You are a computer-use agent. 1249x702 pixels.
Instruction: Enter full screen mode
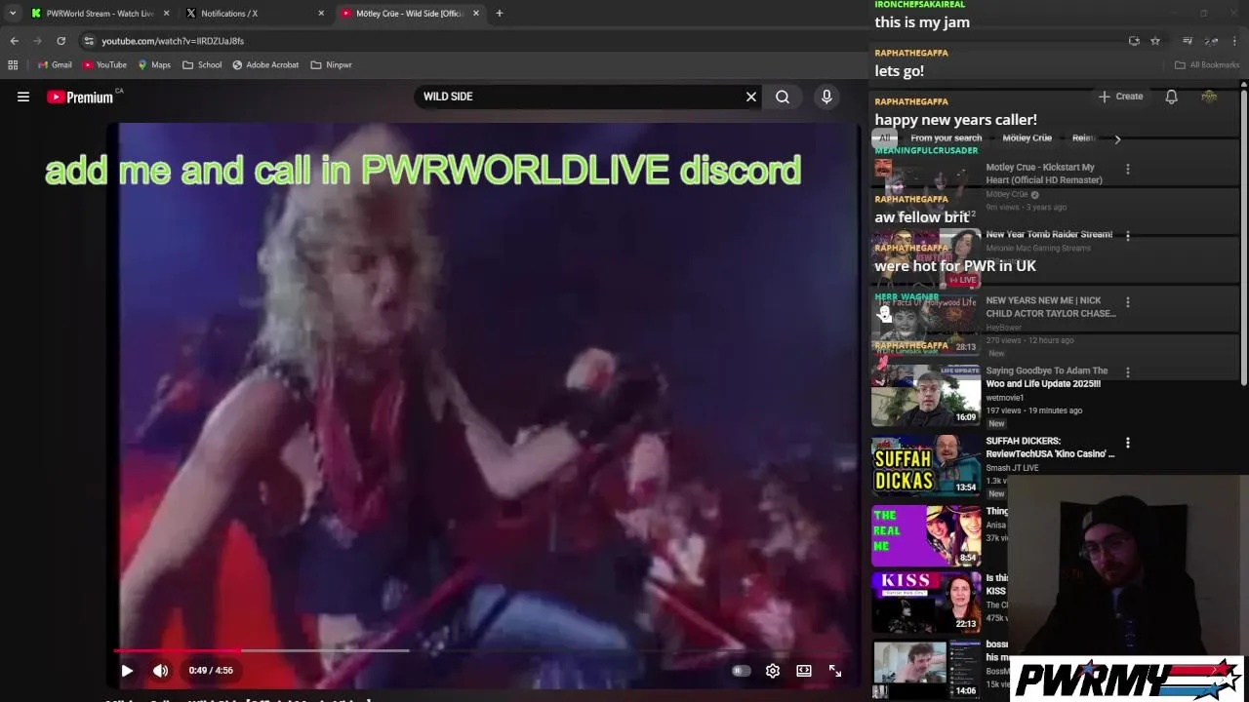835,671
